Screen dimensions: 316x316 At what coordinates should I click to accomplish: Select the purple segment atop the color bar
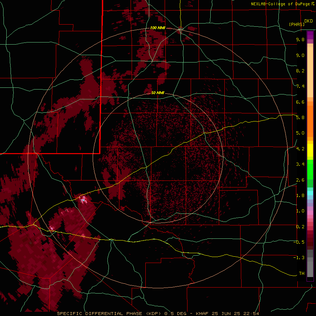point(310,35)
